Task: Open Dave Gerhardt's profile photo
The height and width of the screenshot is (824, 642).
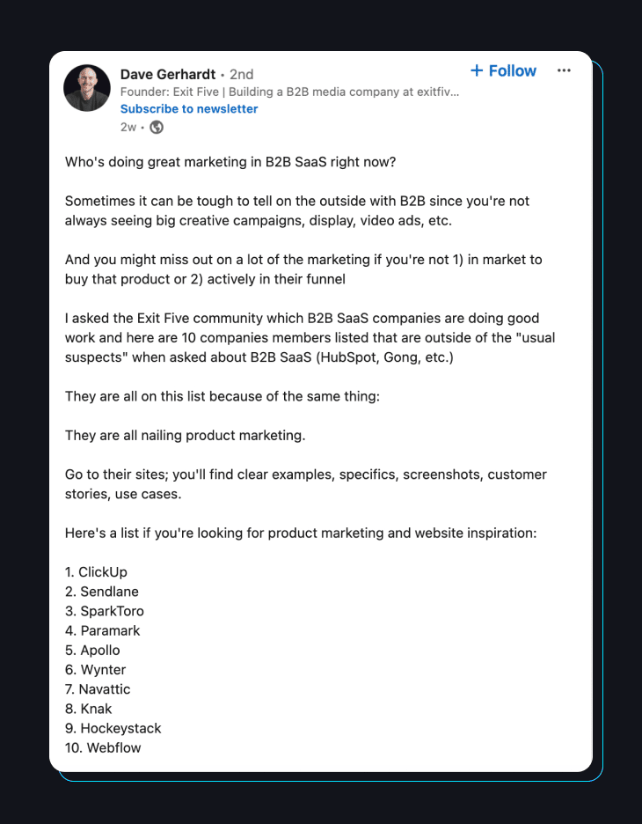Action: [x=87, y=88]
